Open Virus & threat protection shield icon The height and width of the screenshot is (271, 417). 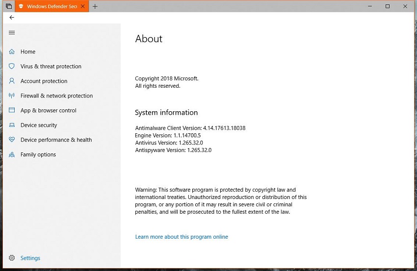tap(12, 66)
